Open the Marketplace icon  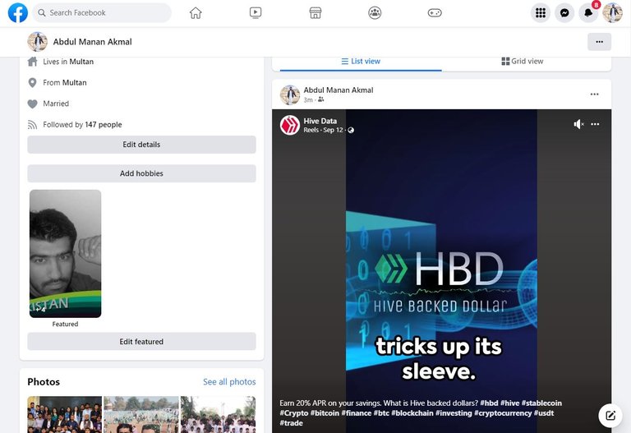[315, 13]
